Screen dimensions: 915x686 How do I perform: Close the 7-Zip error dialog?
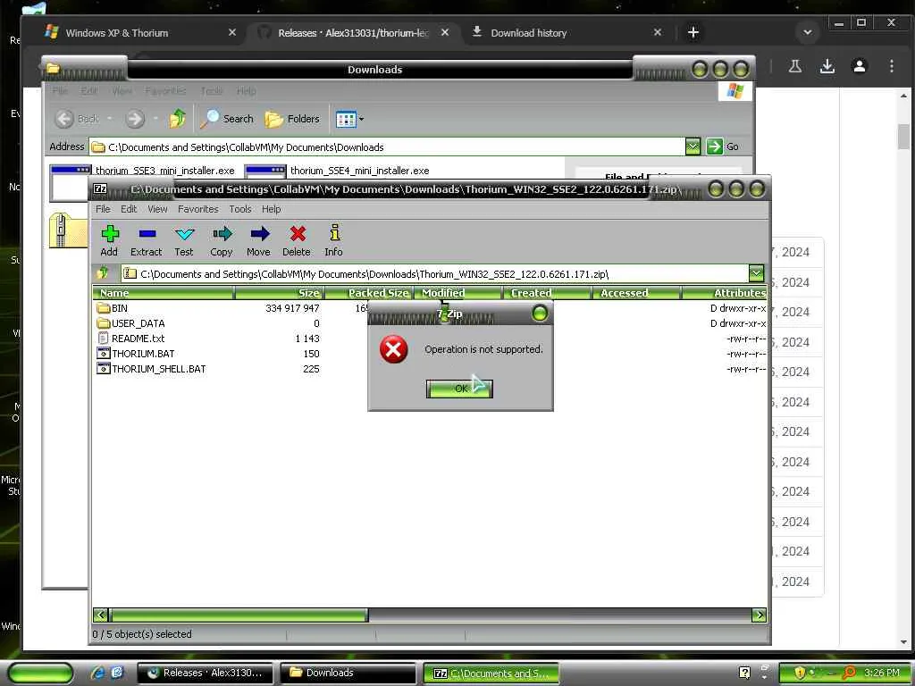pos(540,314)
